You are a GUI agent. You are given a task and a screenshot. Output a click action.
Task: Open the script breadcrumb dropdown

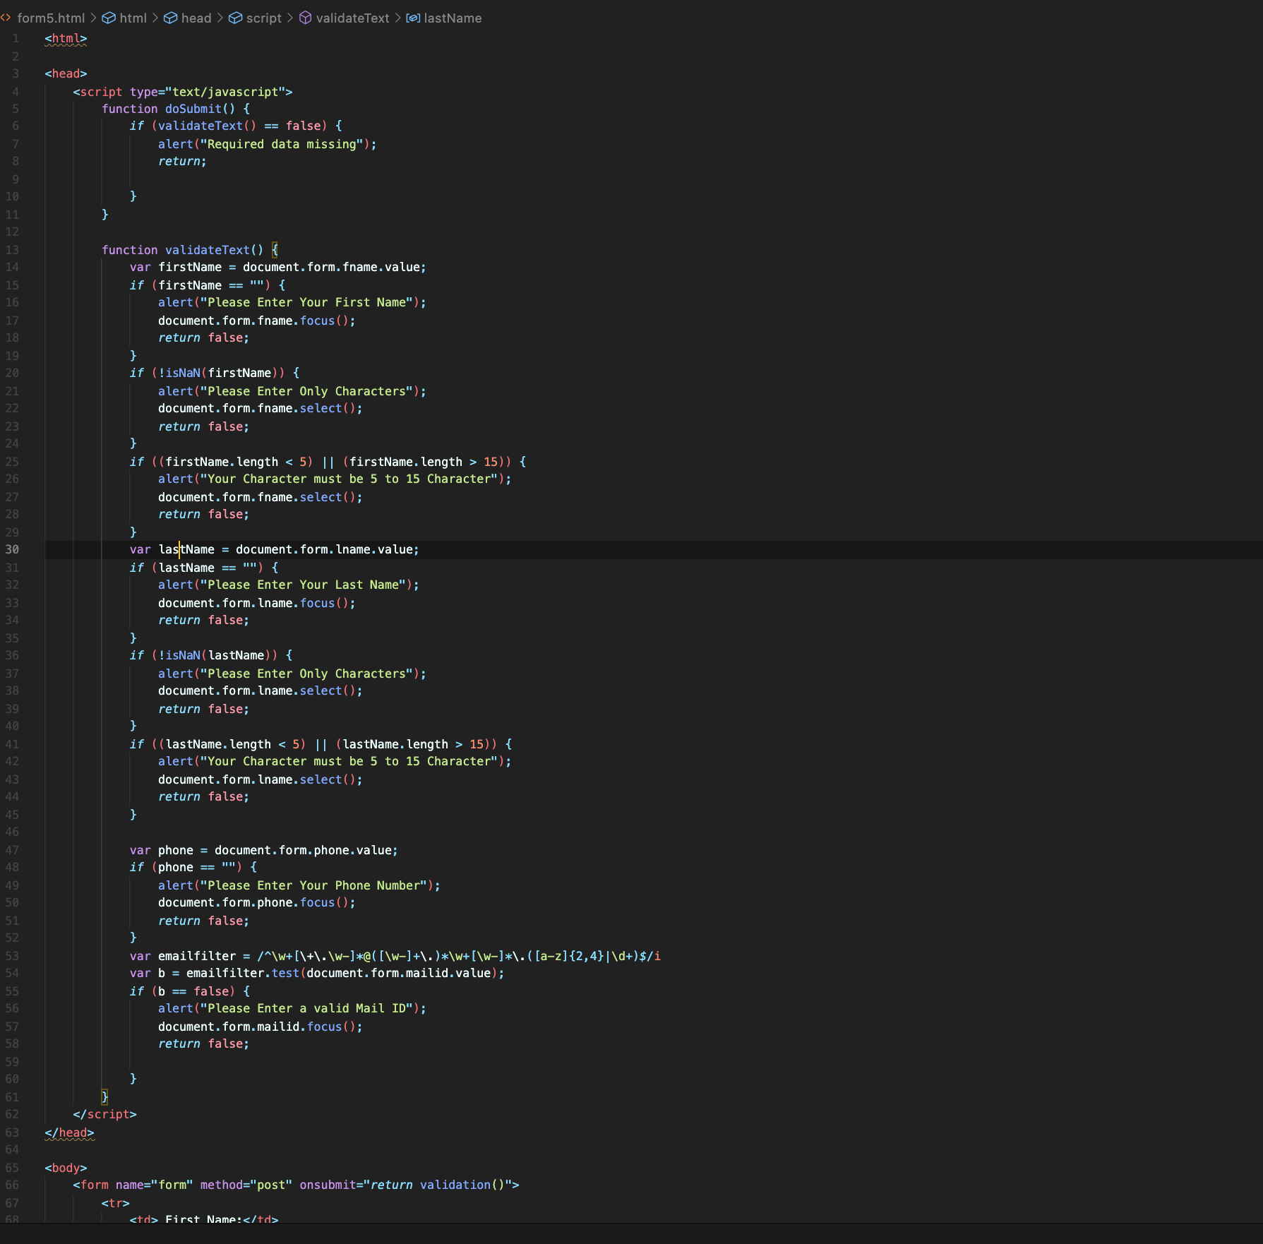pos(264,18)
